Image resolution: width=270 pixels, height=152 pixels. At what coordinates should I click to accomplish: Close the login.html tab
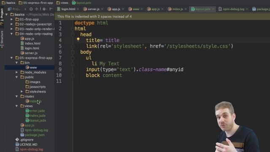(x=78, y=9)
